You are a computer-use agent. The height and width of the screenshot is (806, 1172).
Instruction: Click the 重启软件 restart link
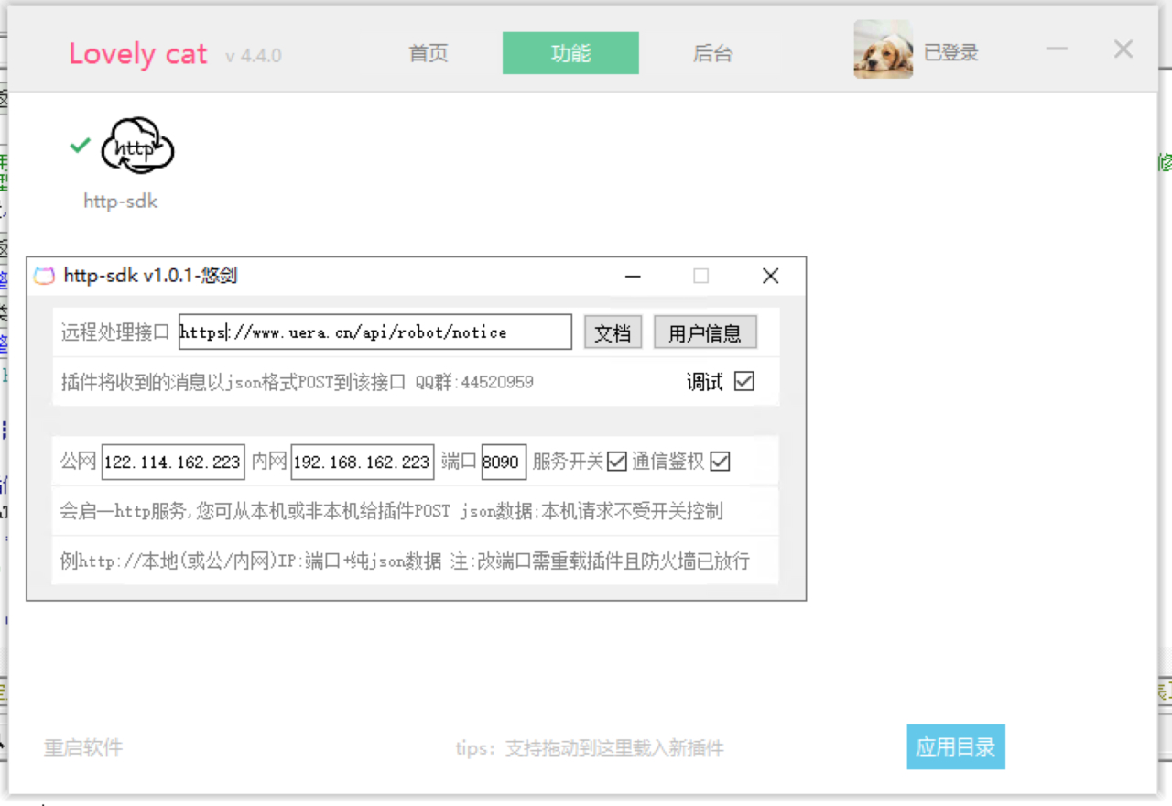[83, 747]
